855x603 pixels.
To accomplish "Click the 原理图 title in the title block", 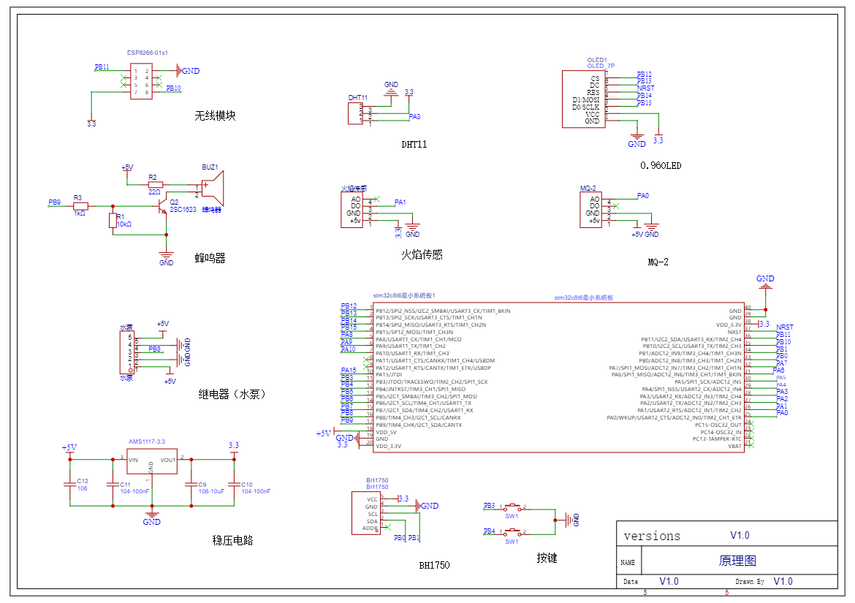I will (738, 561).
